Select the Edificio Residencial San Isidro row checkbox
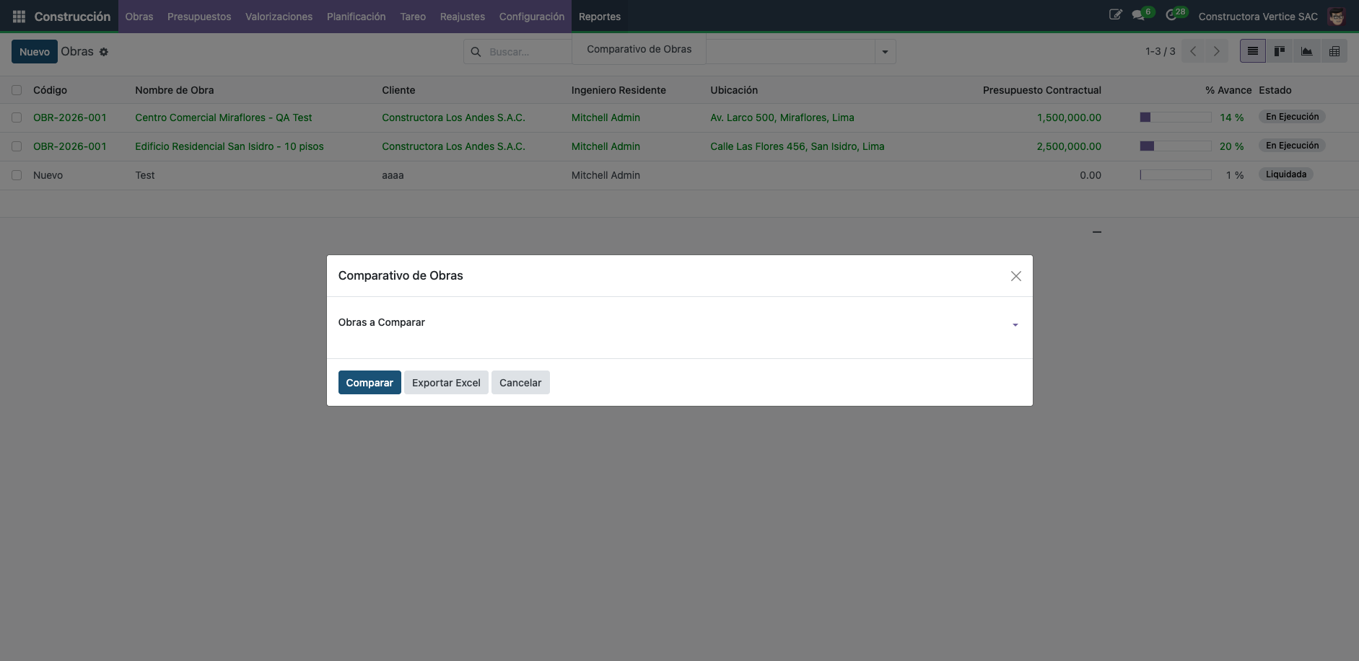The width and height of the screenshot is (1359, 661). (17, 146)
